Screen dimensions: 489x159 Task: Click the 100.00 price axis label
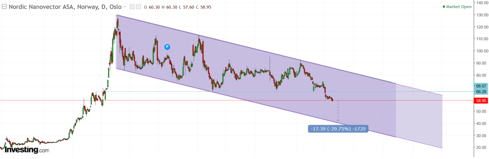coord(482,51)
